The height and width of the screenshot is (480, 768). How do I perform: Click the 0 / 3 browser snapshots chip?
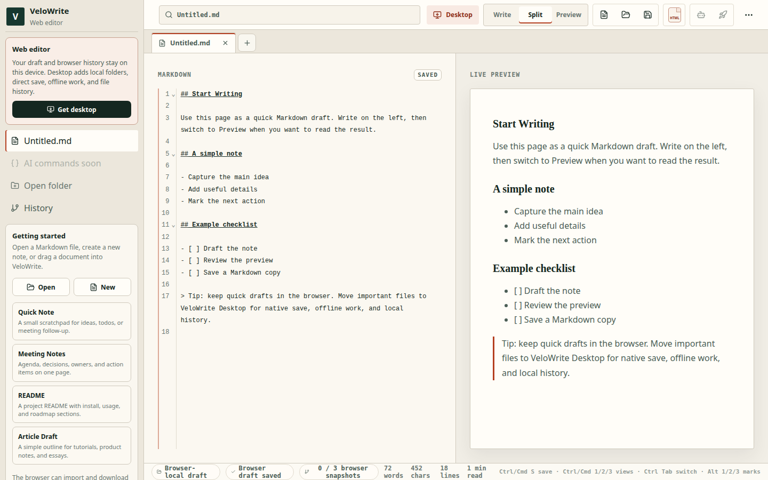coord(339,472)
